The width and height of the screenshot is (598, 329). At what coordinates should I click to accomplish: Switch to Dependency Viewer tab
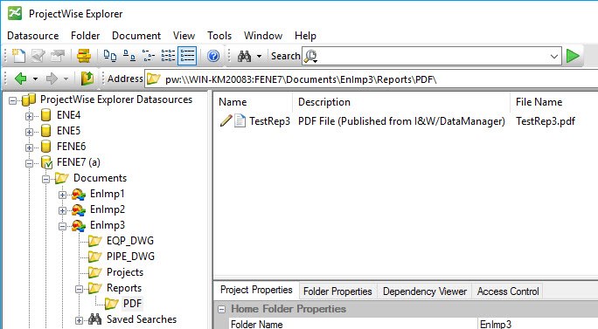pos(425,291)
